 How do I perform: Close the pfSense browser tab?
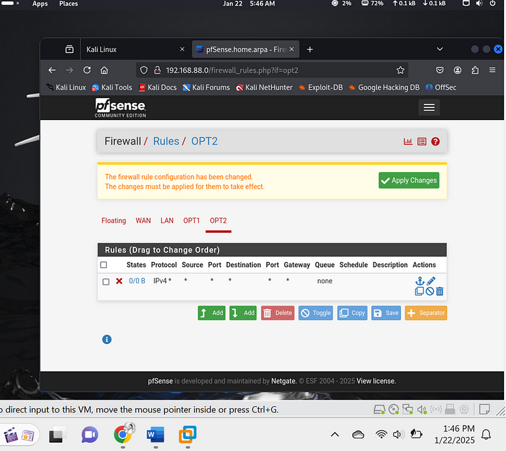coord(292,49)
